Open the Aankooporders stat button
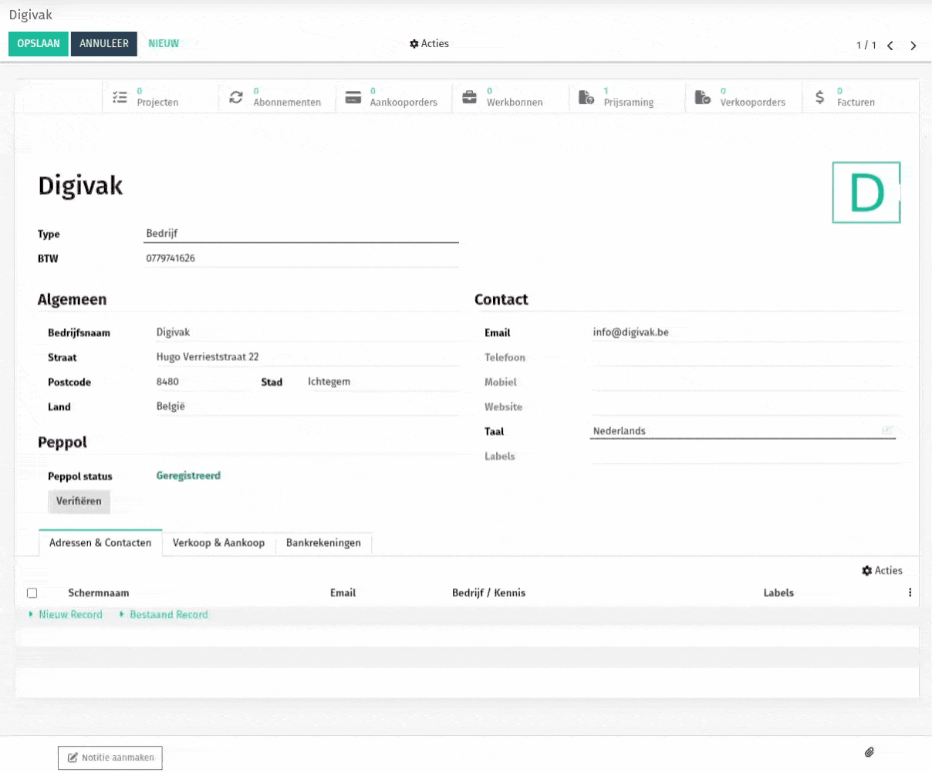 393,97
